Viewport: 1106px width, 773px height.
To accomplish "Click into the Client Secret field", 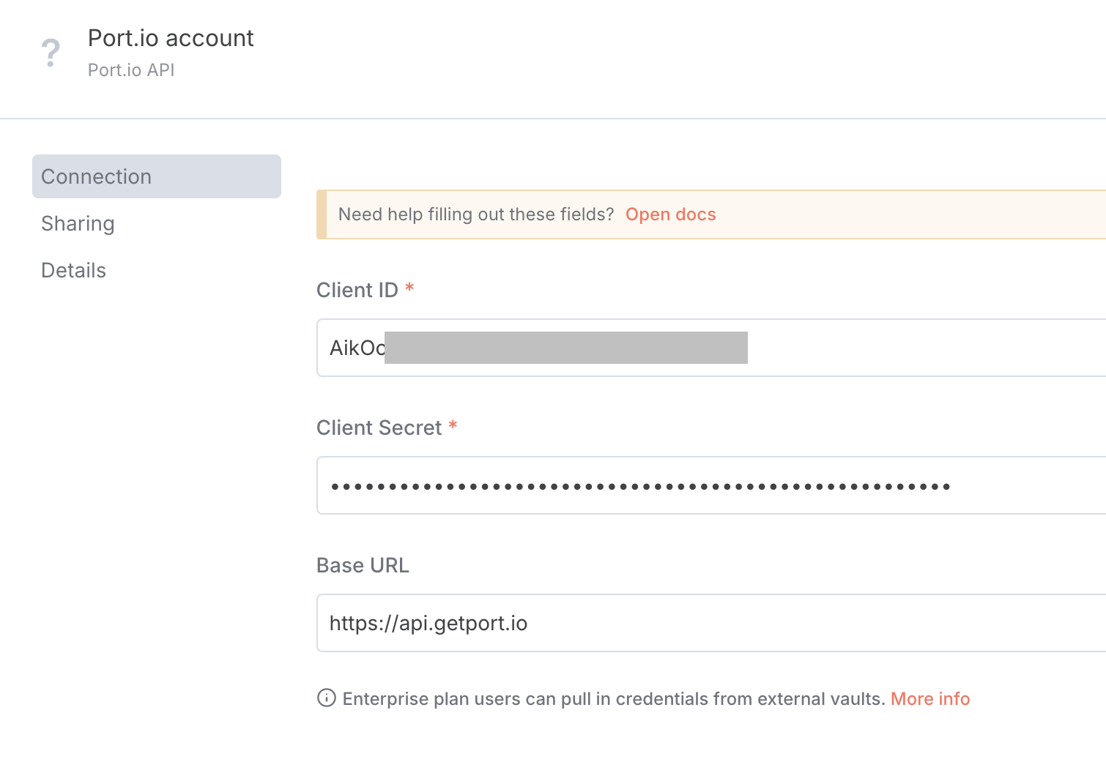I will (x=710, y=485).
